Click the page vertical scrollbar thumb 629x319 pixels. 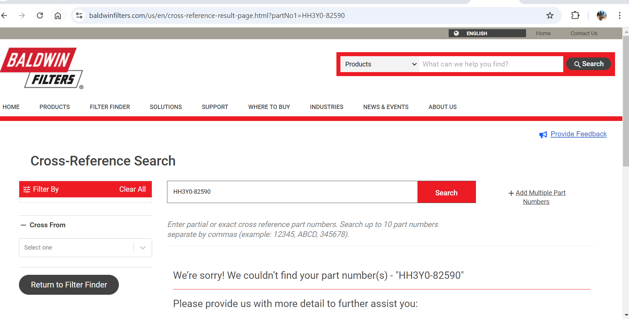click(x=626, y=101)
